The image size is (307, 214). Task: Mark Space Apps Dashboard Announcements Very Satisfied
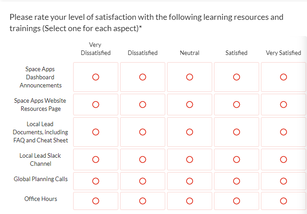click(284, 77)
